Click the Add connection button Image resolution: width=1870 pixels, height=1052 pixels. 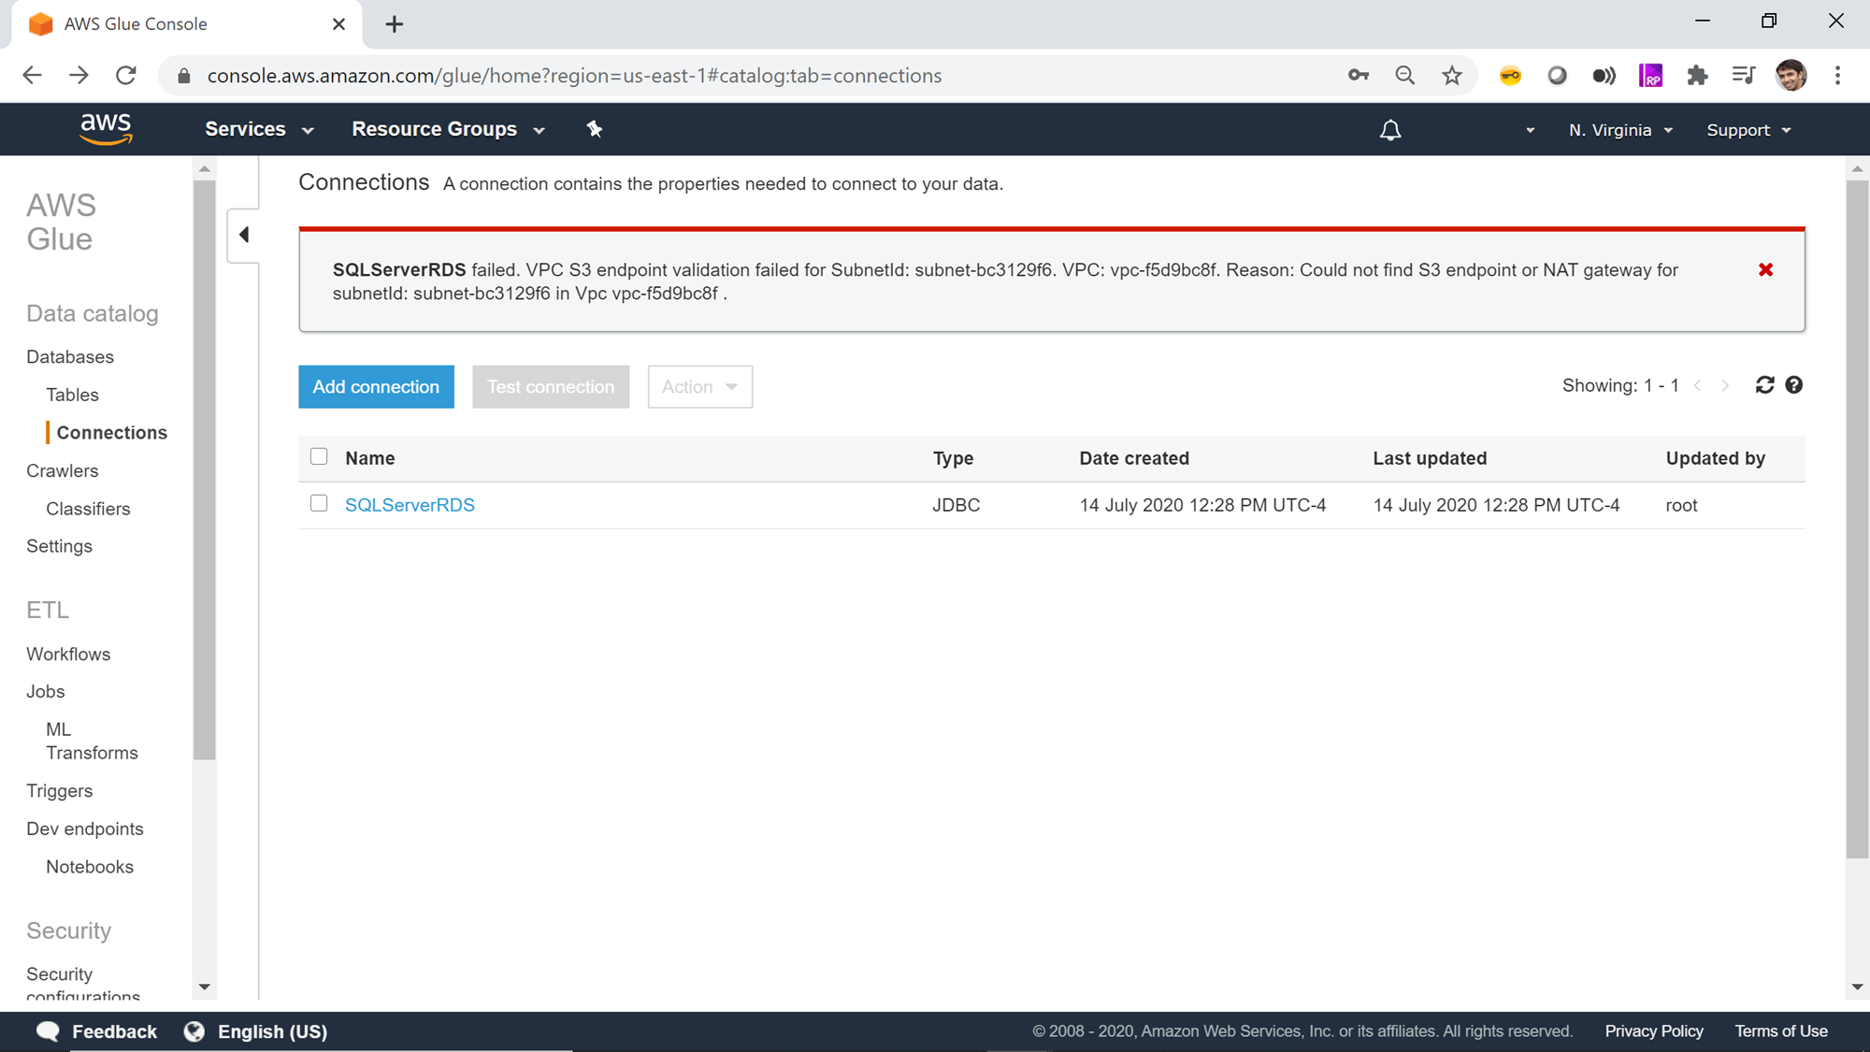(x=376, y=386)
